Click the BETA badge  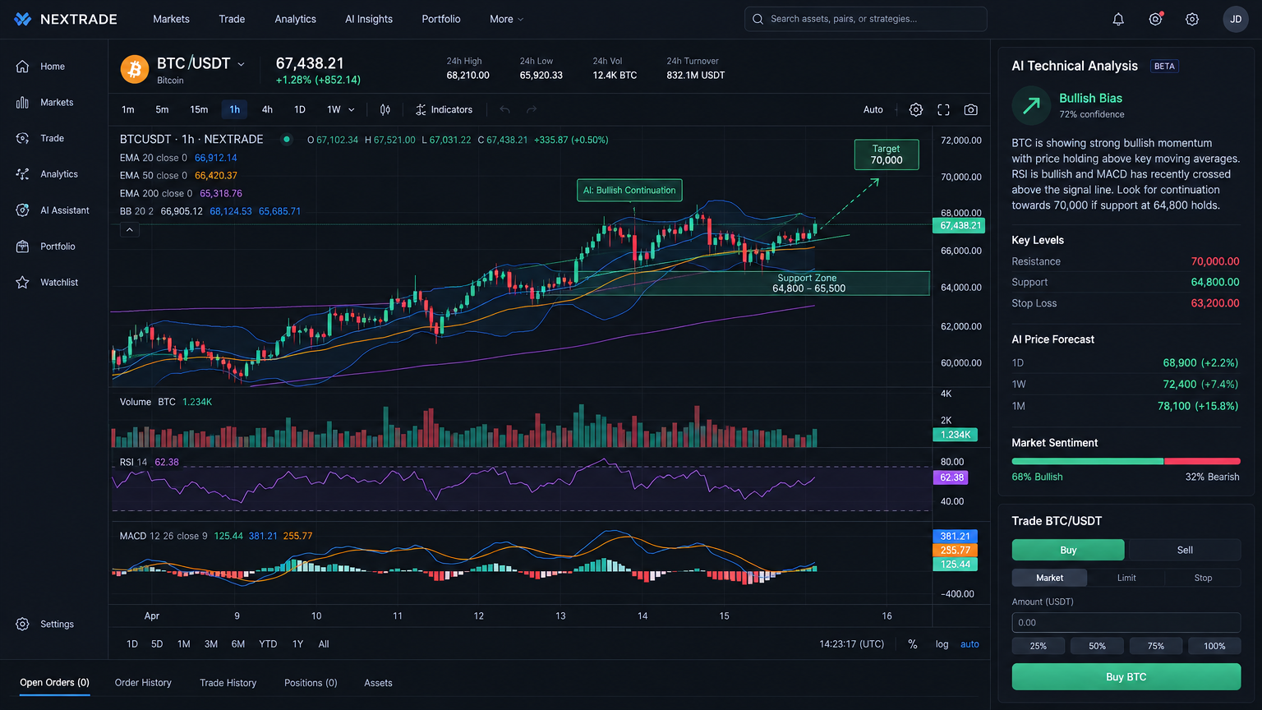(1164, 67)
